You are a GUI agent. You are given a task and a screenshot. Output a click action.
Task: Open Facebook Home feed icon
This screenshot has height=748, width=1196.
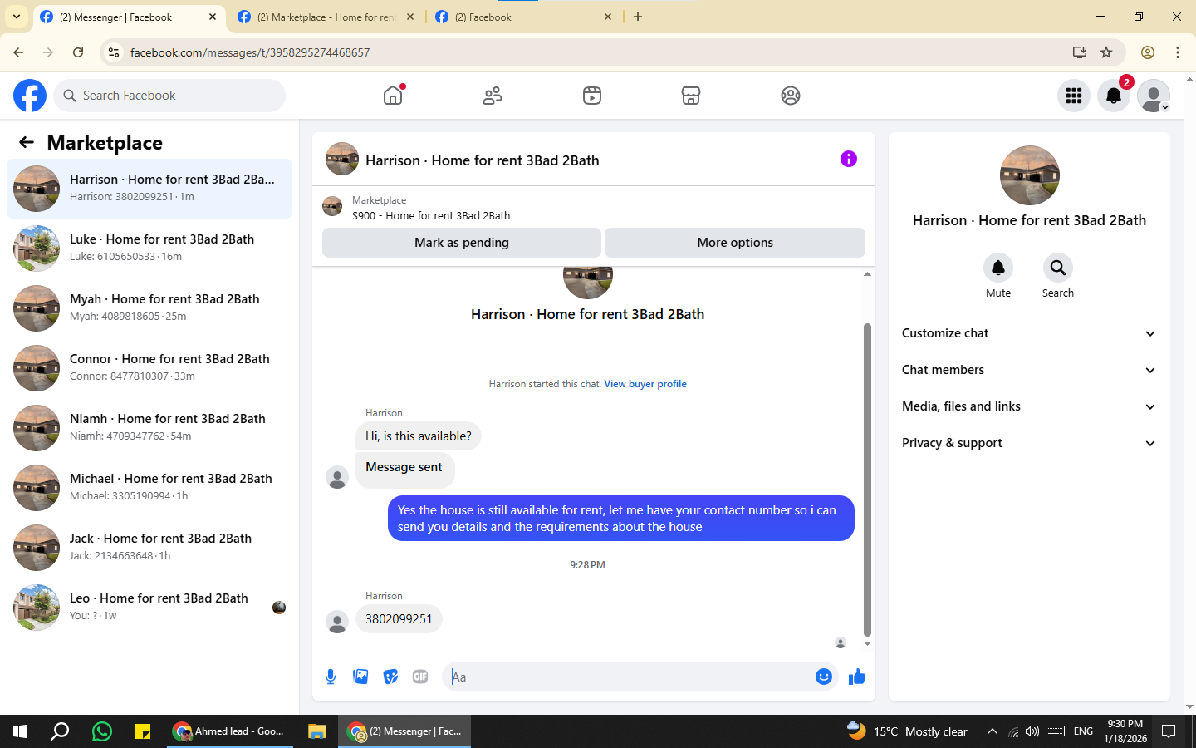pyautogui.click(x=393, y=96)
